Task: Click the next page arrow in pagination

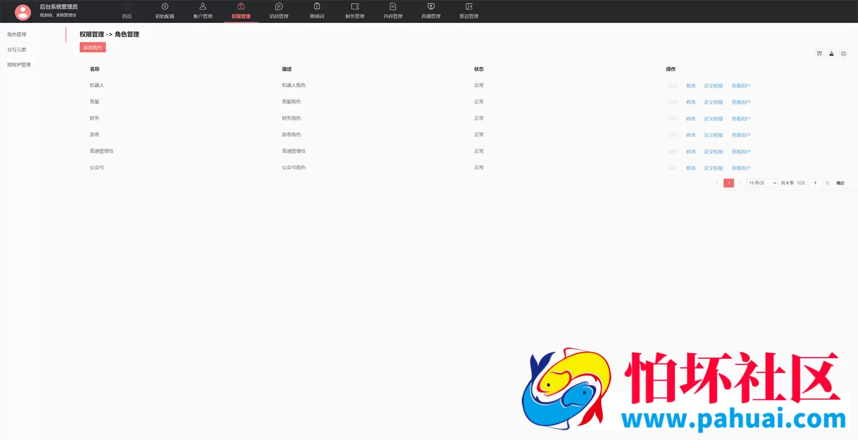Action: [x=740, y=183]
